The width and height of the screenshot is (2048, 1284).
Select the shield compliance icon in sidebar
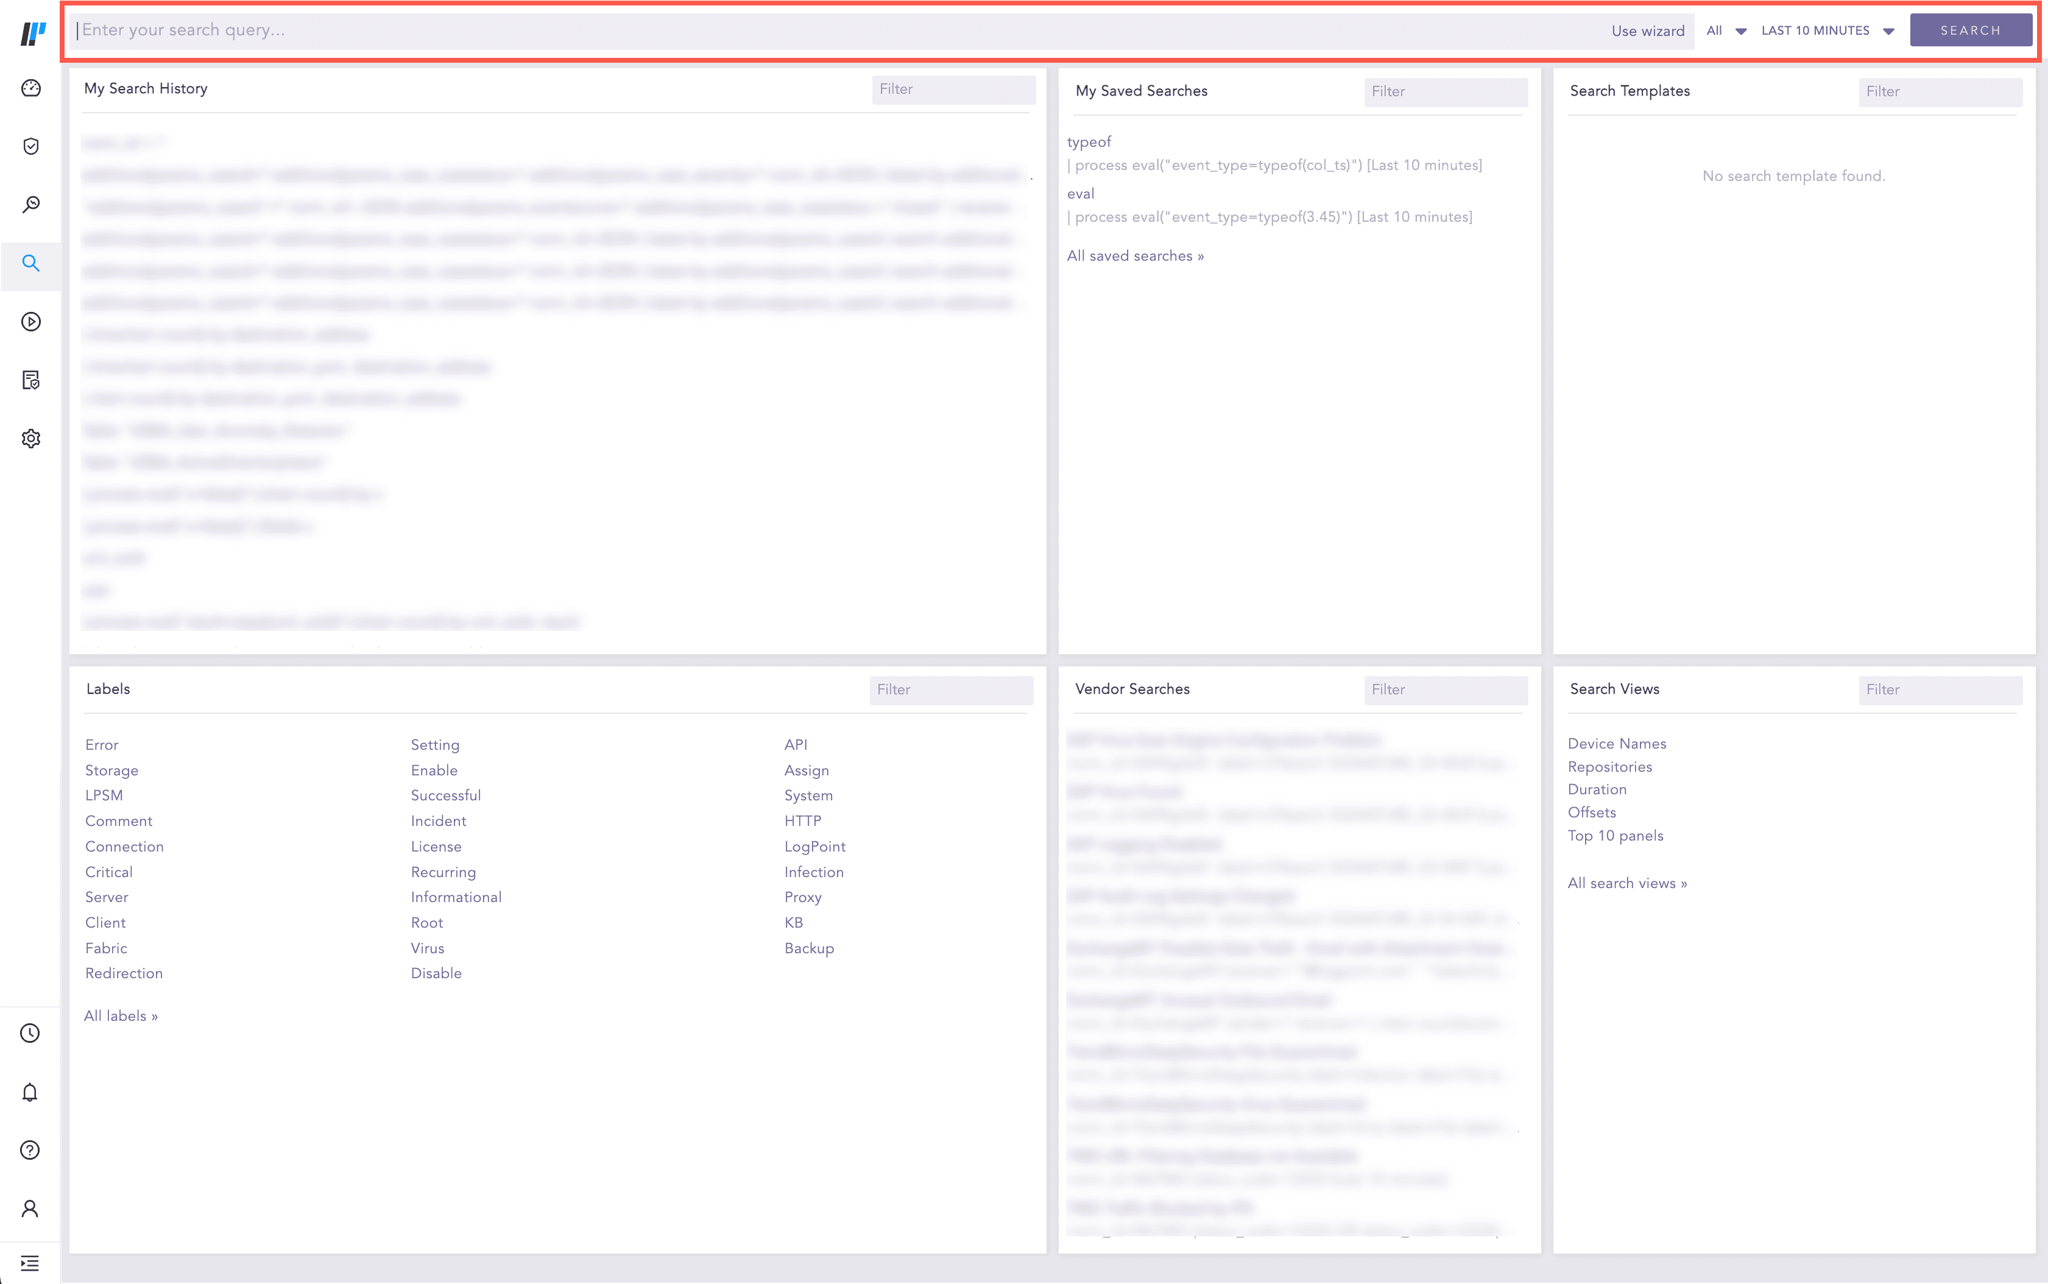[x=30, y=146]
